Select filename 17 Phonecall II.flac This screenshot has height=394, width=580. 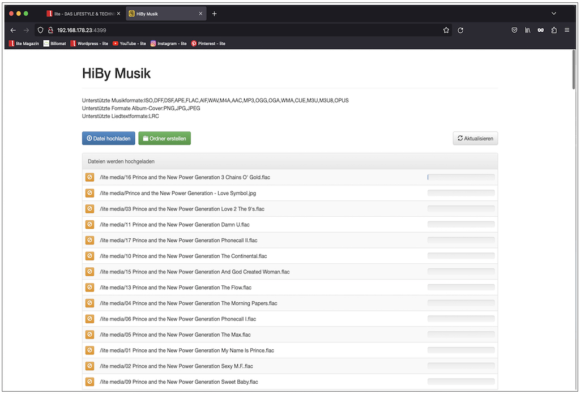click(x=178, y=240)
